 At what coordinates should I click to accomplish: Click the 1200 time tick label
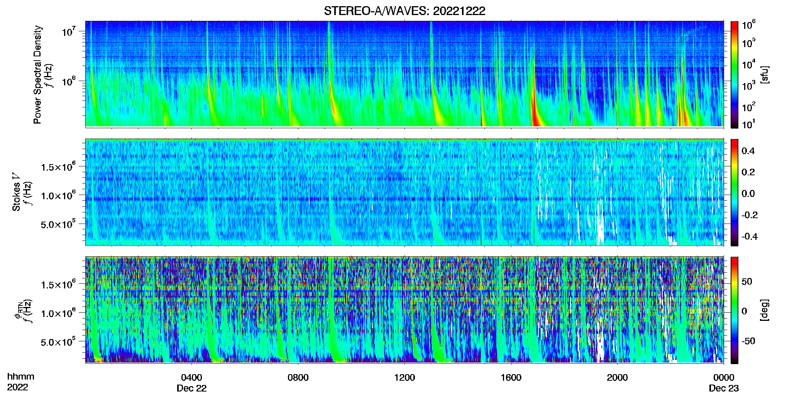pos(404,378)
